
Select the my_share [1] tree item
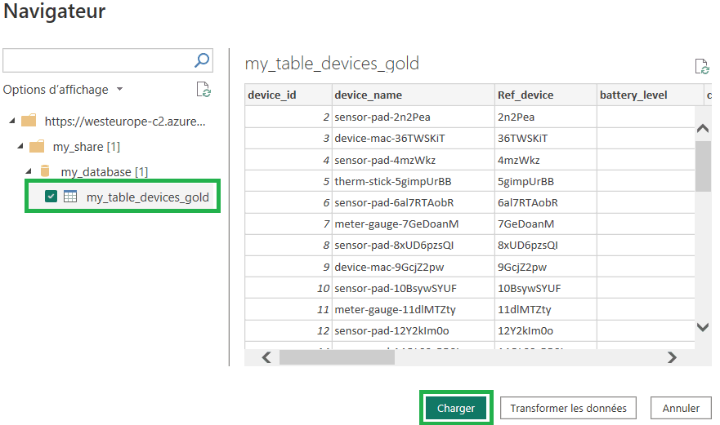point(87,147)
